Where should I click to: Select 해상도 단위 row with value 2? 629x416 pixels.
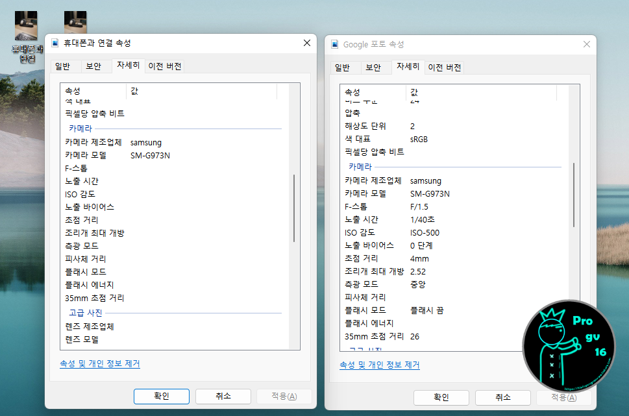[x=453, y=126]
